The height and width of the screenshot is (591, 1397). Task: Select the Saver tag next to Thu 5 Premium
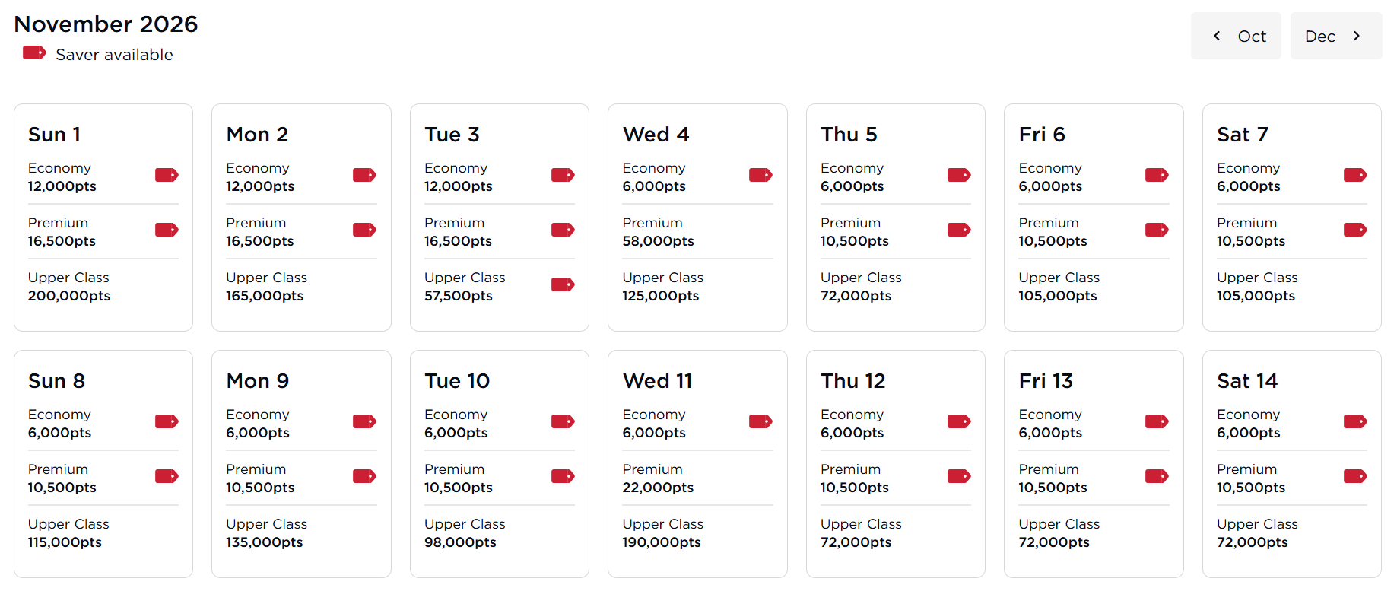pos(959,230)
